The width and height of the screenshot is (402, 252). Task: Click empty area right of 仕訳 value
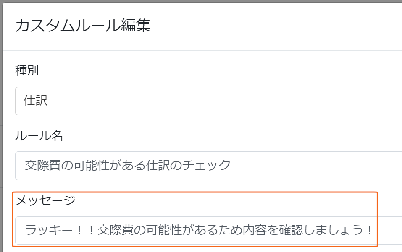point(223,101)
